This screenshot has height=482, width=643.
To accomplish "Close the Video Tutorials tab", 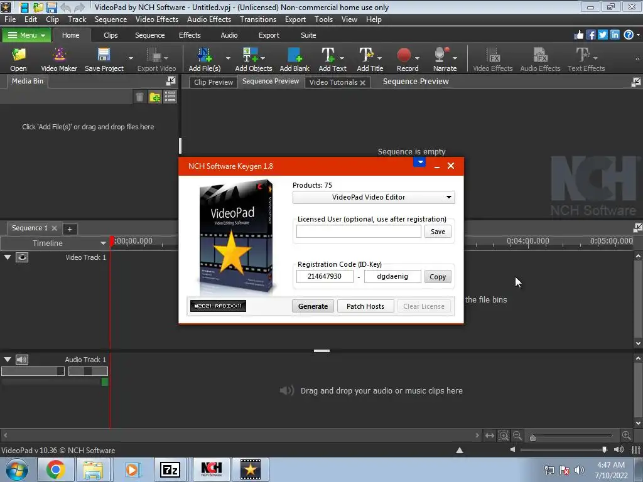I will point(362,83).
